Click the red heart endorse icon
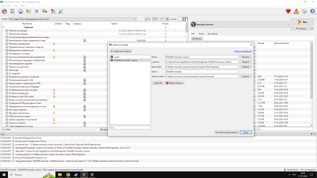 coord(288,11)
